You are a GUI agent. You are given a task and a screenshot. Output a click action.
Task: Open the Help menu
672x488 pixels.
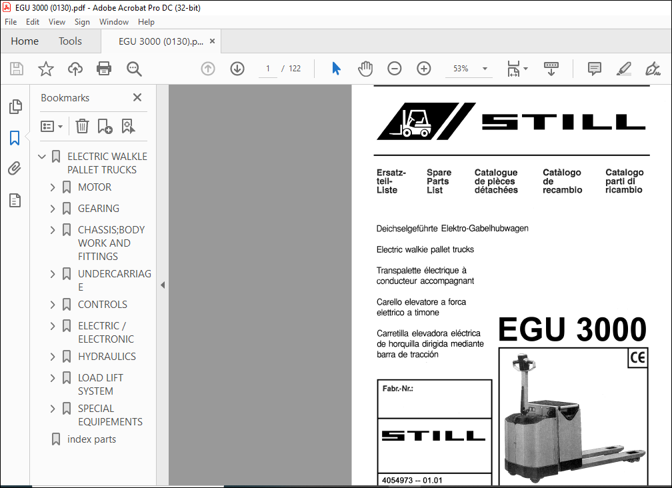pos(146,22)
